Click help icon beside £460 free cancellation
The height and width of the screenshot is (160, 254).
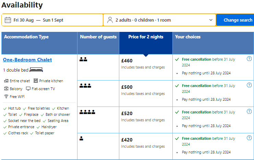tap(249, 59)
